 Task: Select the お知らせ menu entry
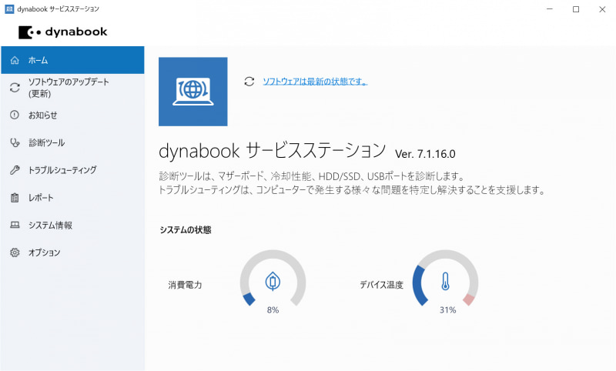(72, 115)
